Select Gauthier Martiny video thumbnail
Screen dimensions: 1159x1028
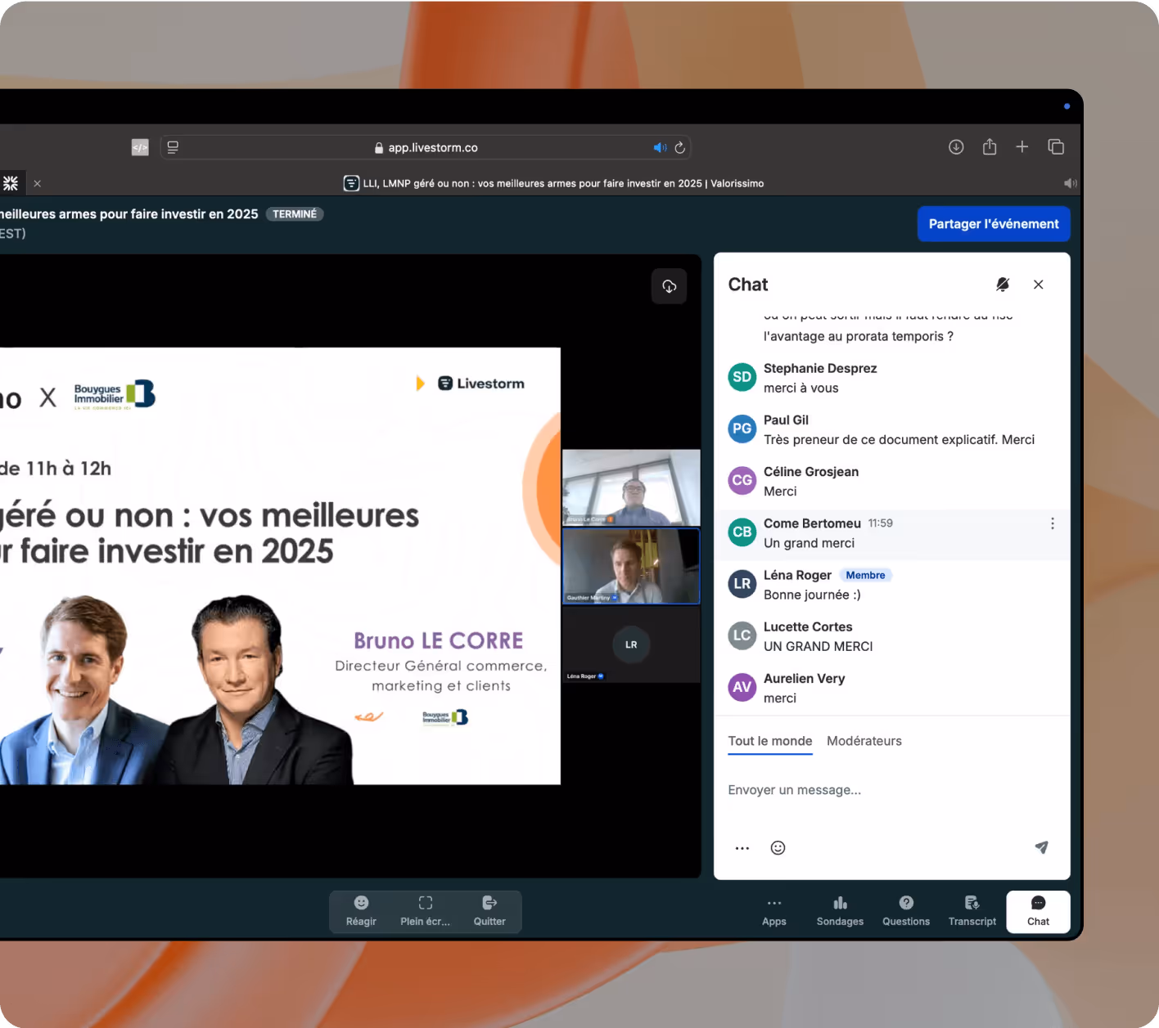tap(631, 566)
